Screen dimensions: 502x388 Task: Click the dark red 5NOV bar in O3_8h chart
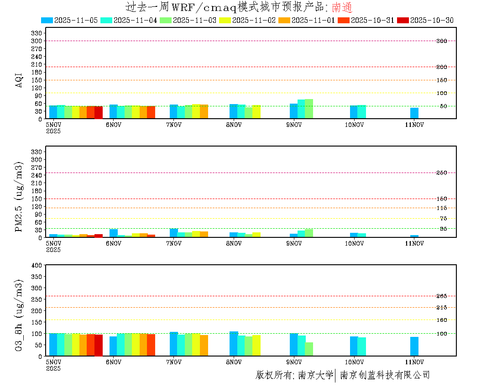pos(98,345)
